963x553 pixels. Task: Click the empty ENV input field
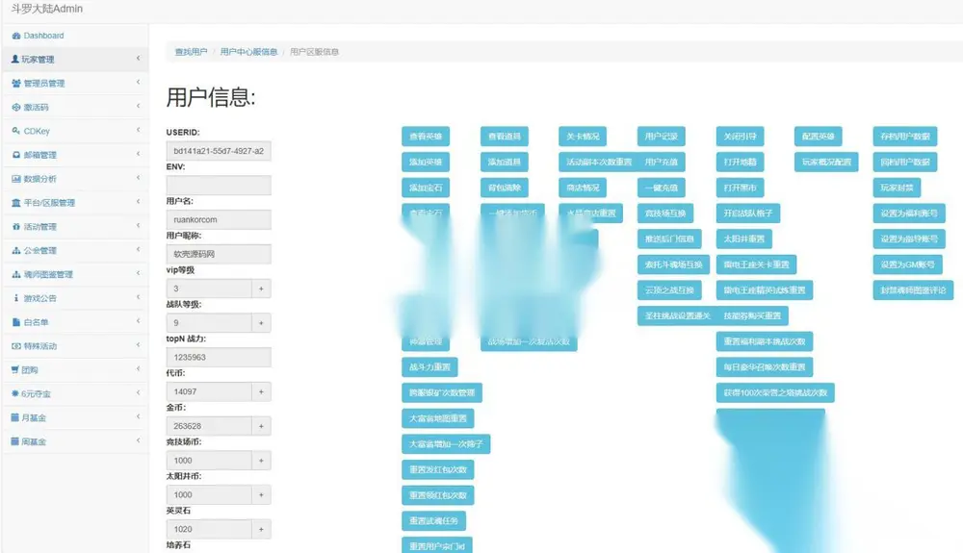pos(219,186)
